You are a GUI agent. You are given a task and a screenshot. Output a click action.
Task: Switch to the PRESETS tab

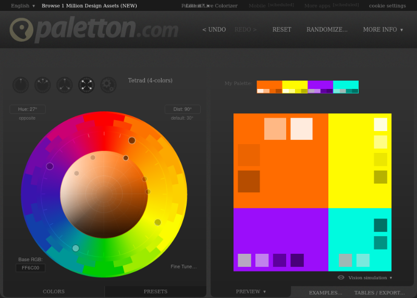click(x=155, y=292)
